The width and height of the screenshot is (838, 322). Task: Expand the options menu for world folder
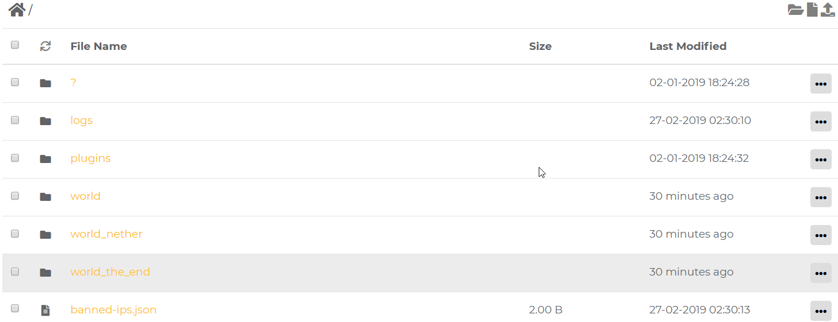pos(821,197)
